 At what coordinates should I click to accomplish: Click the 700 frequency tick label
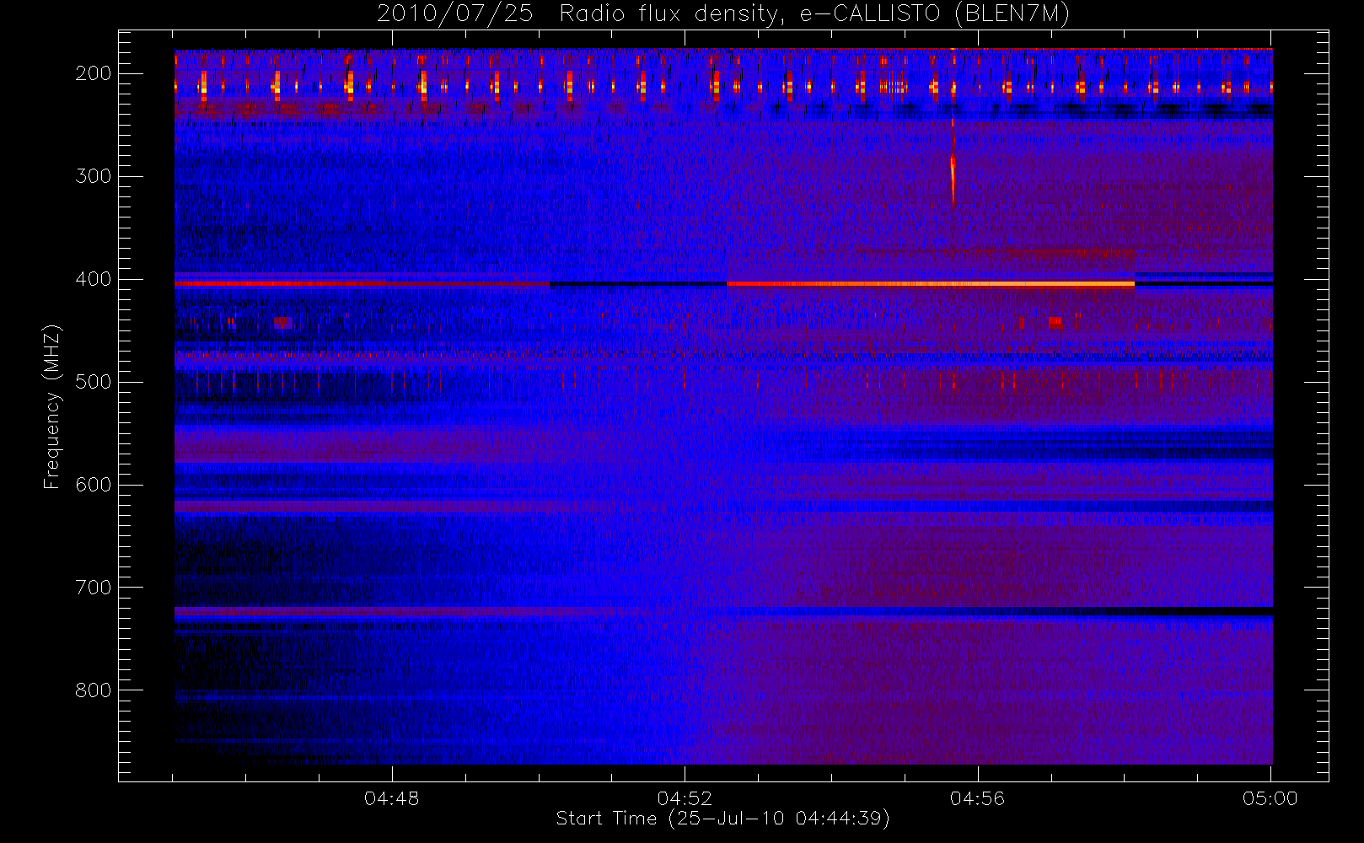pyautogui.click(x=94, y=588)
